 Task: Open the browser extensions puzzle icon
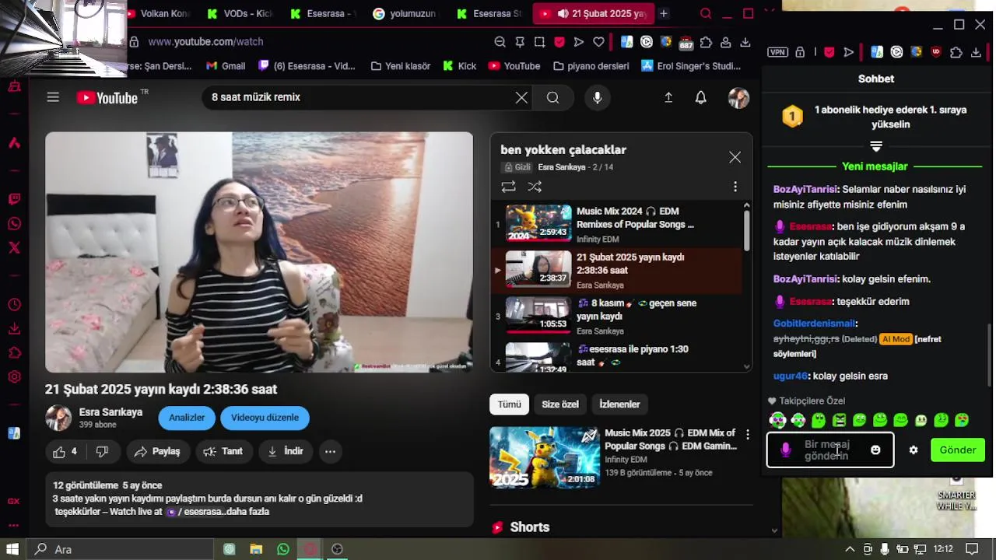coord(706,42)
